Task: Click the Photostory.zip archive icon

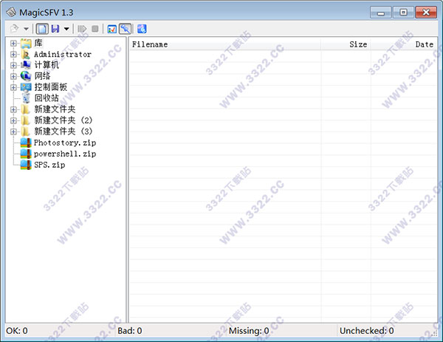Action: pos(26,143)
